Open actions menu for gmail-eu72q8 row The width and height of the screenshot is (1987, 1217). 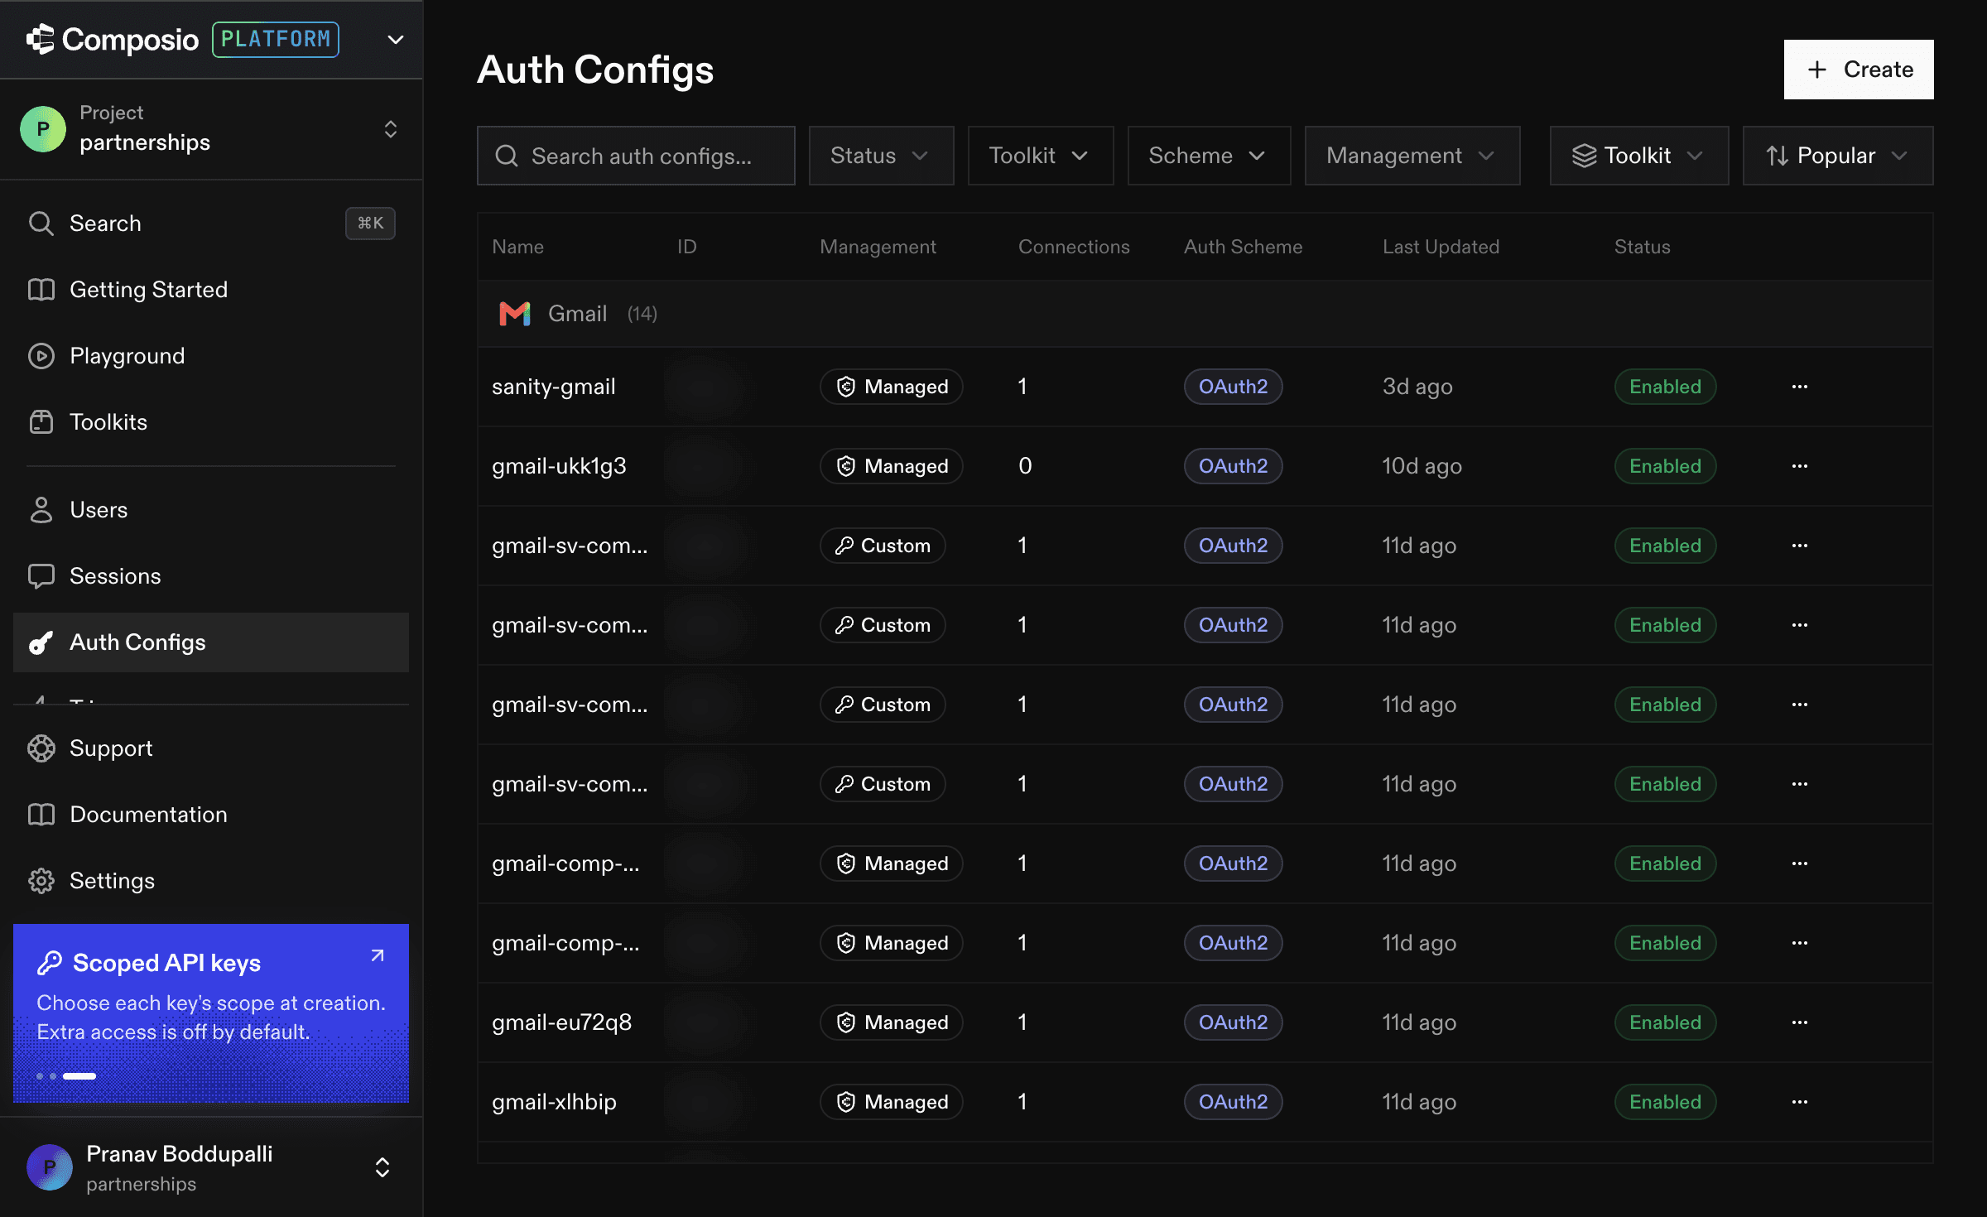[1799, 1022]
